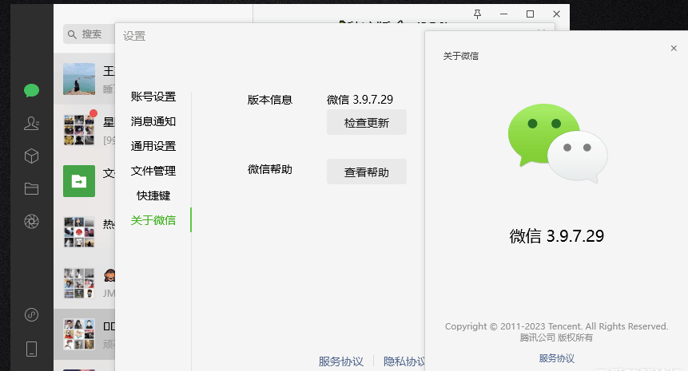
Task: Open 服务协议 link in About dialog
Action: (x=556, y=358)
